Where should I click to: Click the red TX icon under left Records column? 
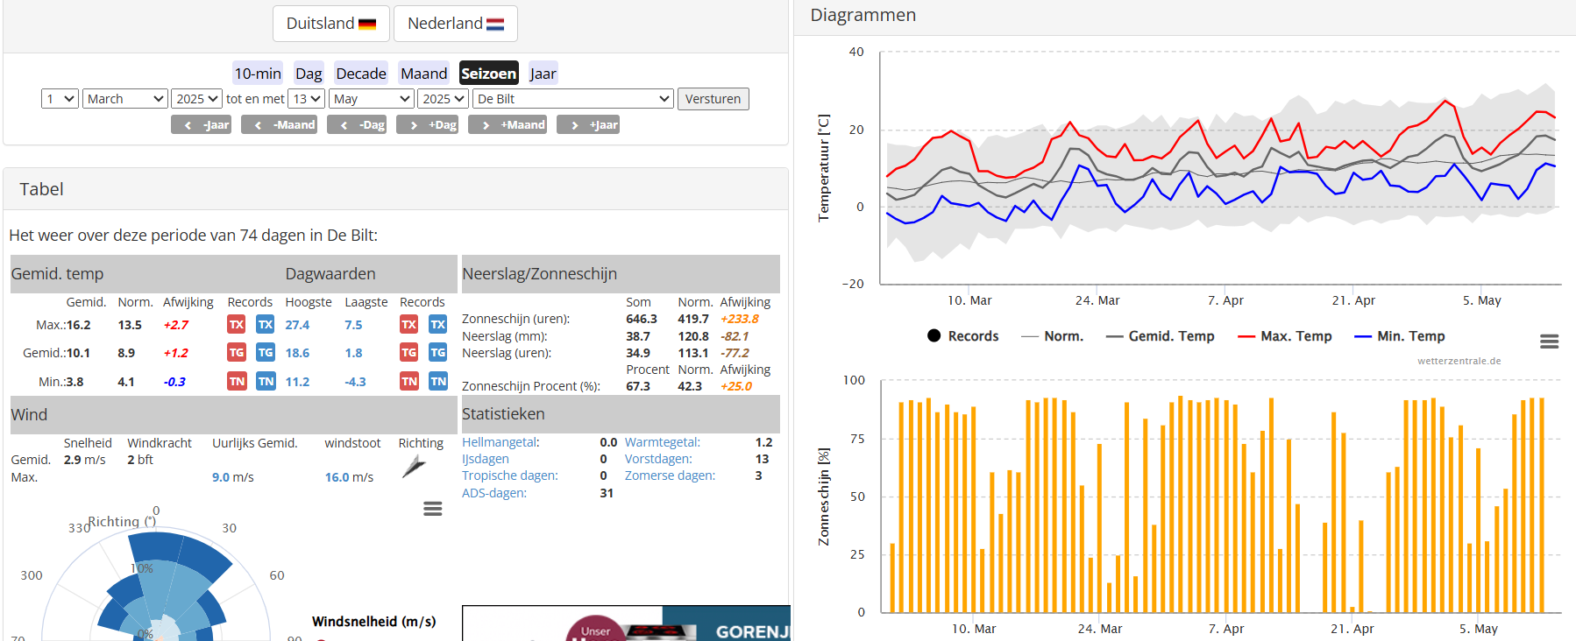[x=237, y=325]
